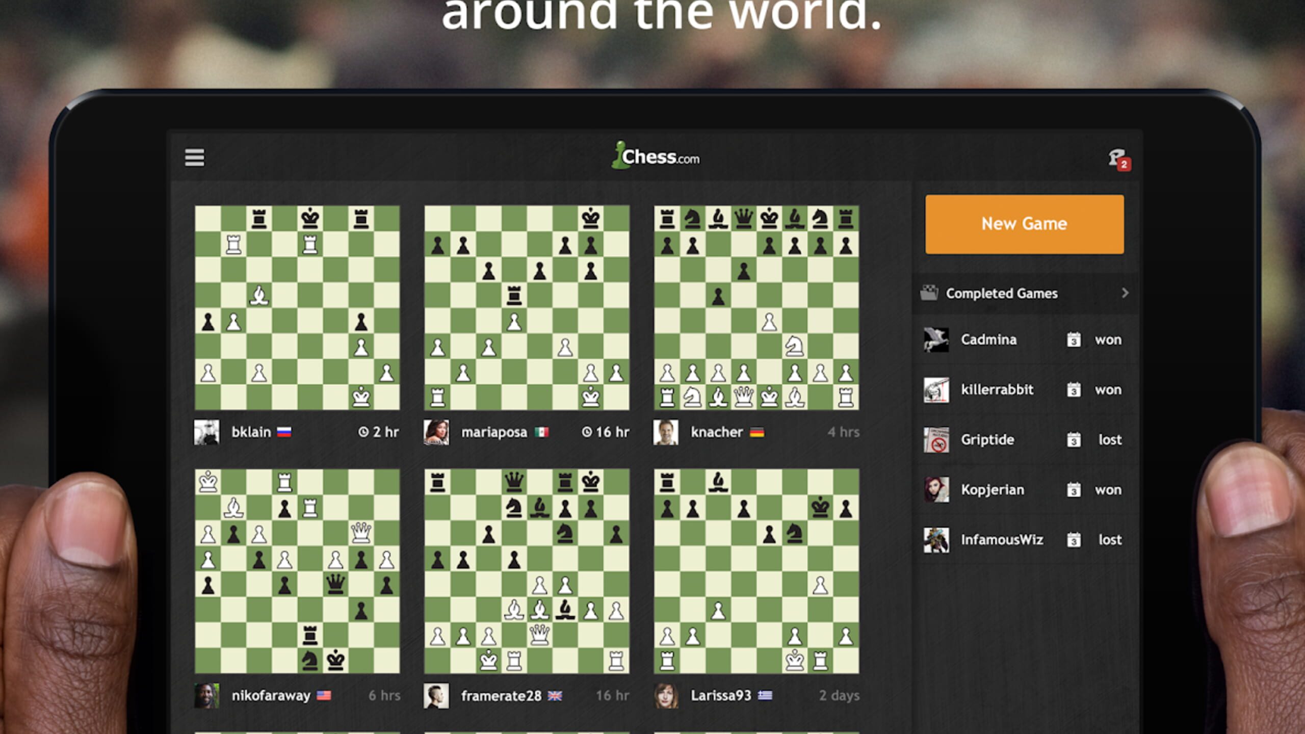Click the calendar icon in the Griptide row

click(1074, 439)
